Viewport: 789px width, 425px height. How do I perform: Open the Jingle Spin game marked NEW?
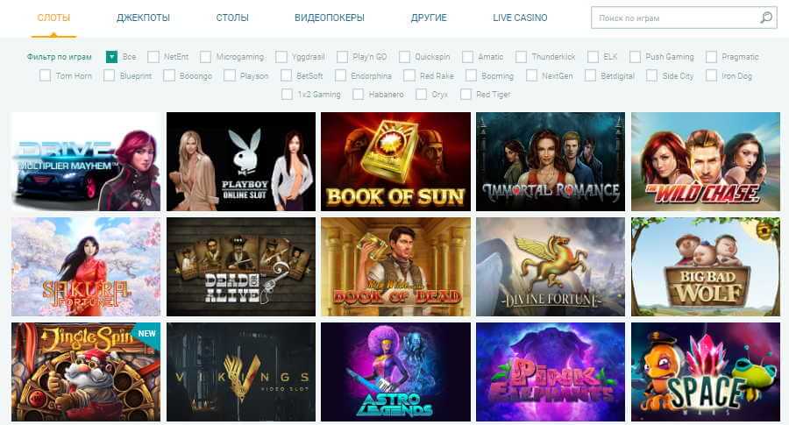tap(86, 372)
